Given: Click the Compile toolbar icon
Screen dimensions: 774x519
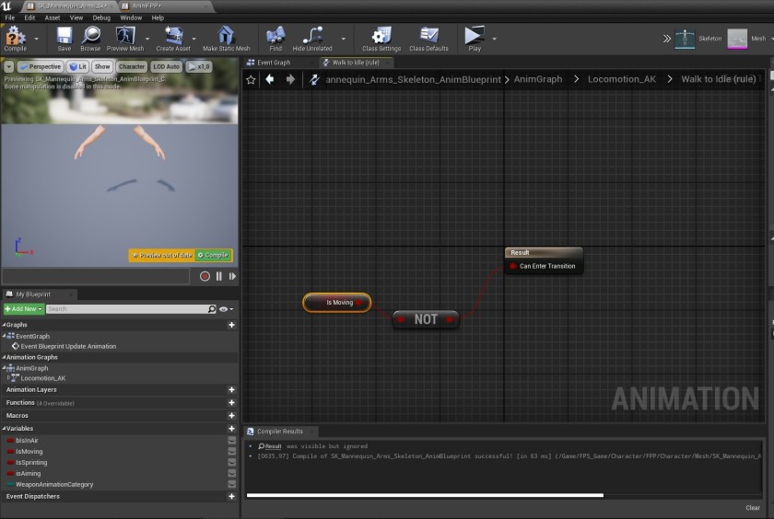Looking at the screenshot, I should (15, 37).
